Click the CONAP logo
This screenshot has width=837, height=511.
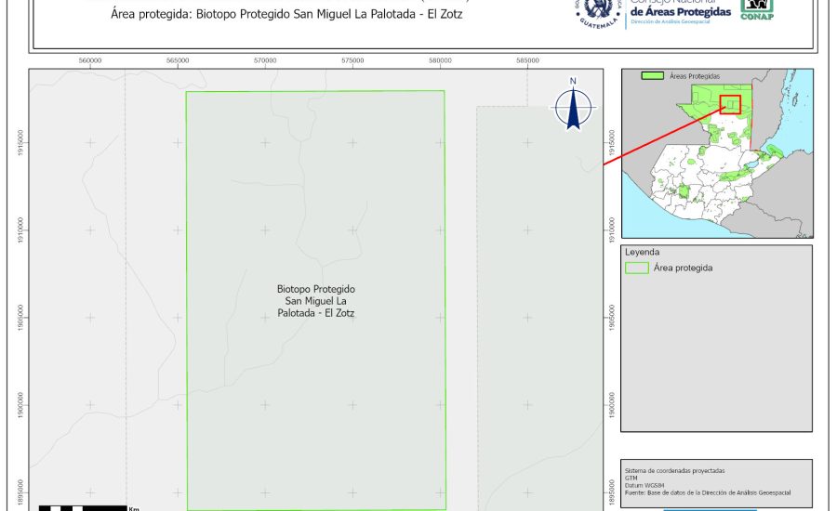tap(757, 8)
